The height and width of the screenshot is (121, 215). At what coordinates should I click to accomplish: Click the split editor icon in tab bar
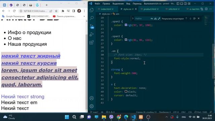206,9
